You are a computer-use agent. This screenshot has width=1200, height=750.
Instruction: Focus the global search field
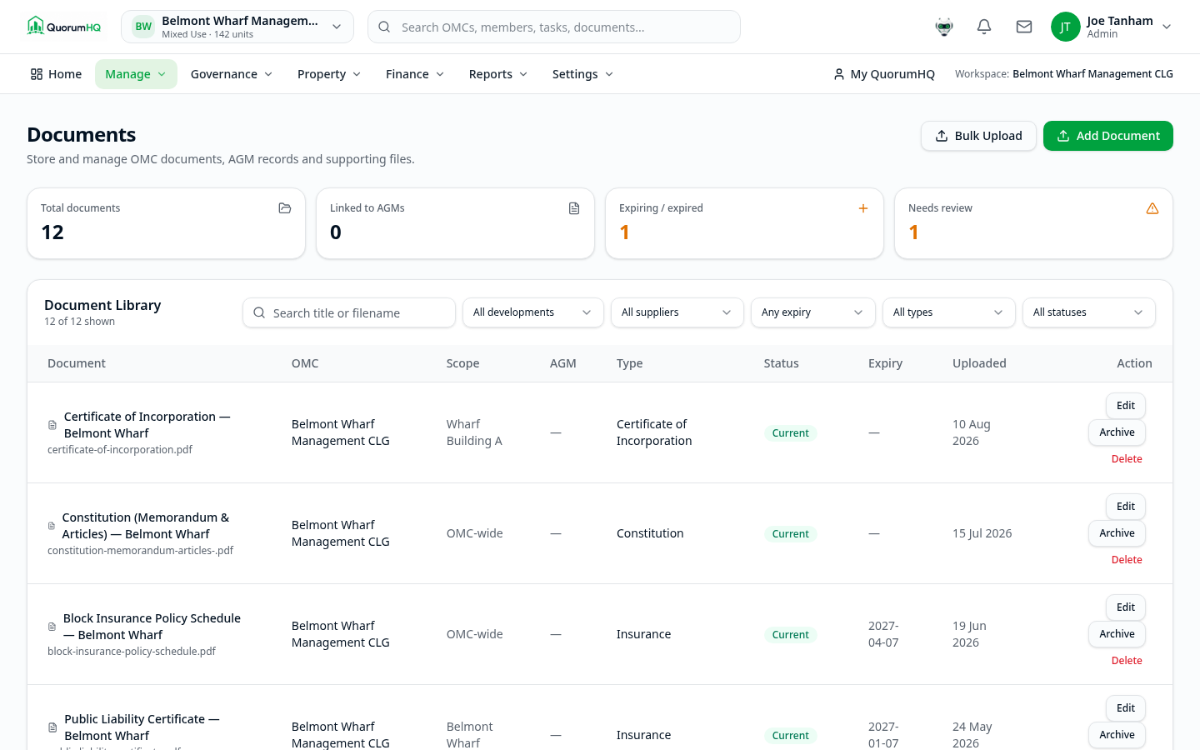pyautogui.click(x=554, y=27)
